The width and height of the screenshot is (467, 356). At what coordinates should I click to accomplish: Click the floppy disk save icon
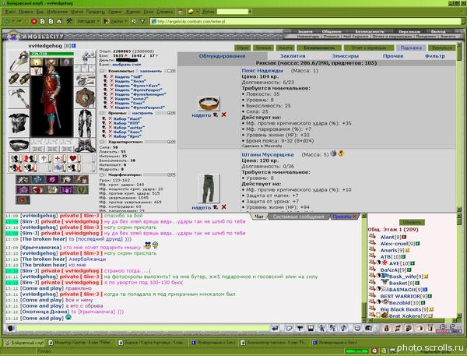pos(311,328)
